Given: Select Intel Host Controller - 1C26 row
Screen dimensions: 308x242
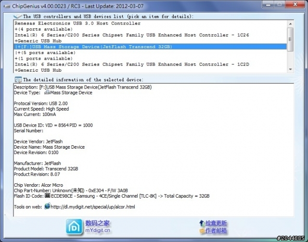Looking at the screenshot, I should [150, 35].
